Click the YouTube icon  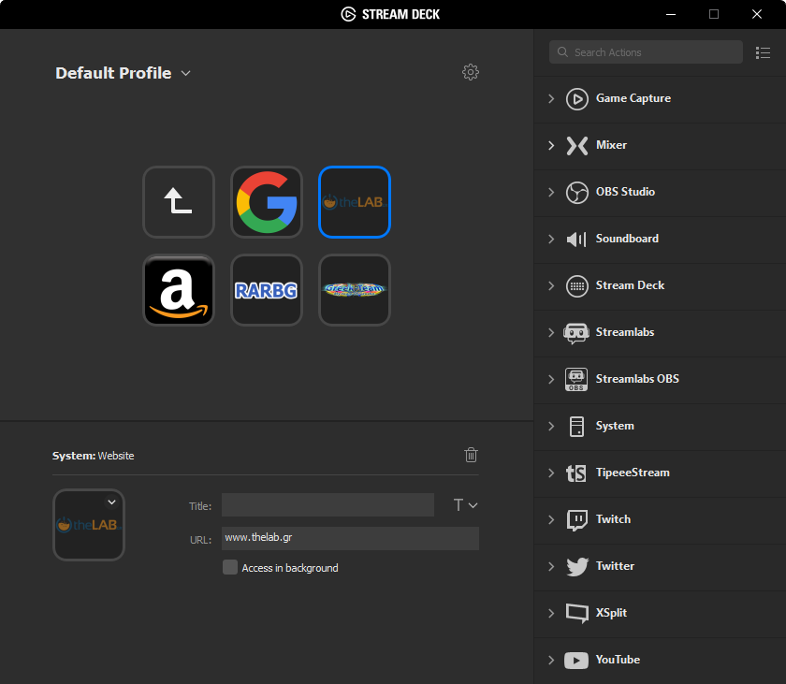coord(576,661)
